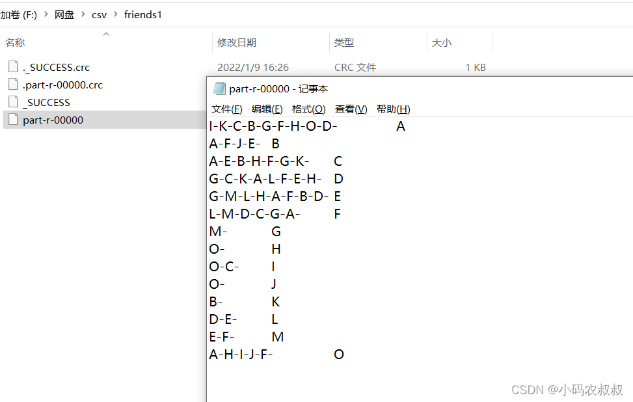This screenshot has height=402, width=633.
Task: Navigate to csv via the breadcrumb
Action: pyautogui.click(x=99, y=14)
